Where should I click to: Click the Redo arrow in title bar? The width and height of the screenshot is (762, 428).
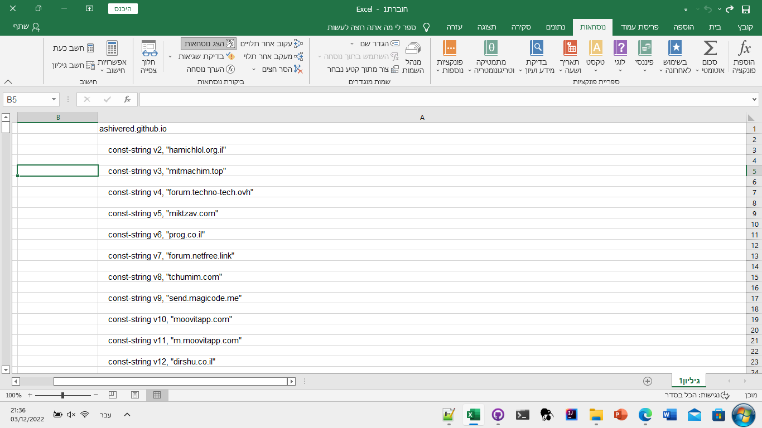click(x=729, y=9)
